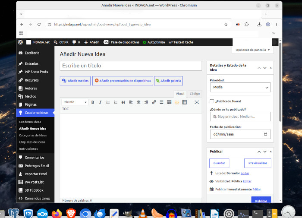Collapse Detalles y Estado de la Idea panel
302x218 pixels.
point(271,68)
